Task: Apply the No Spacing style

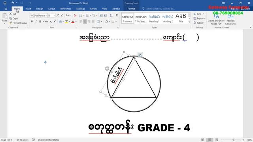Action: pos(141,19)
